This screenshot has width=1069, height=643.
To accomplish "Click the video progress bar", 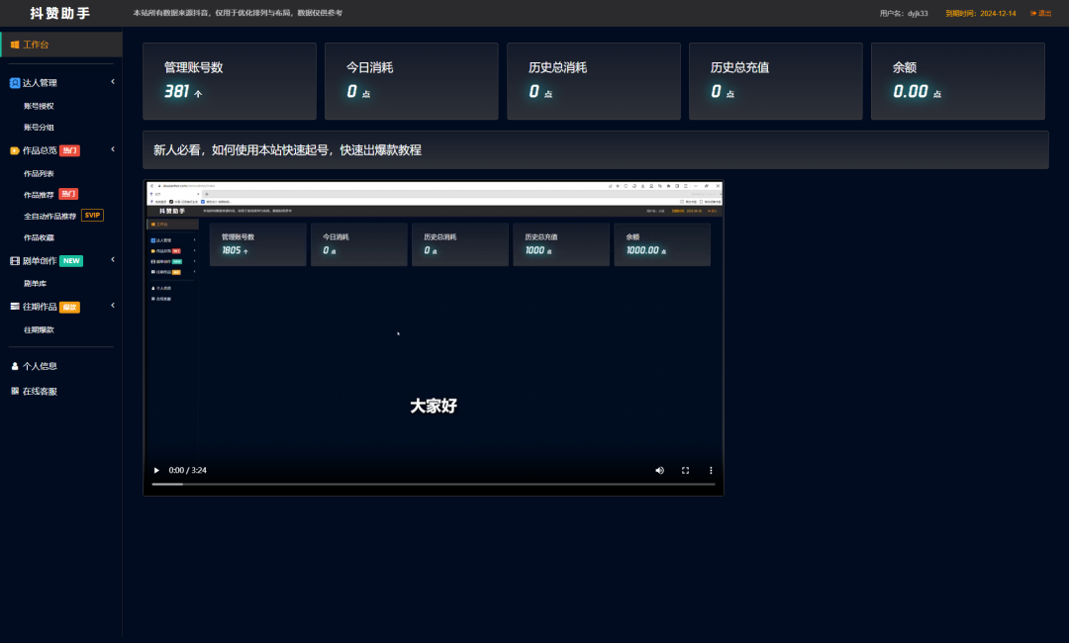I will pyautogui.click(x=433, y=485).
